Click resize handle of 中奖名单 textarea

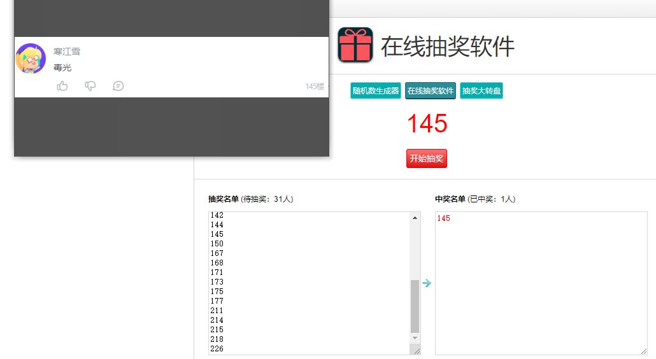click(x=643, y=351)
